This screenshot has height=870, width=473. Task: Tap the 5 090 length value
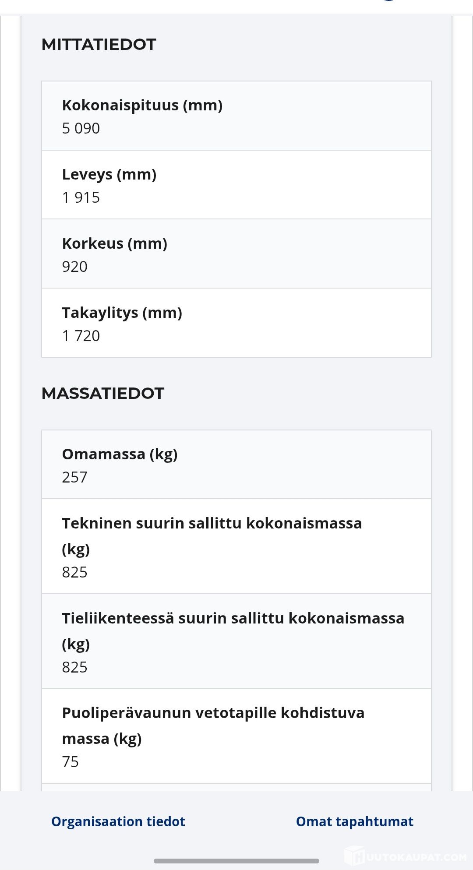pos(81,128)
